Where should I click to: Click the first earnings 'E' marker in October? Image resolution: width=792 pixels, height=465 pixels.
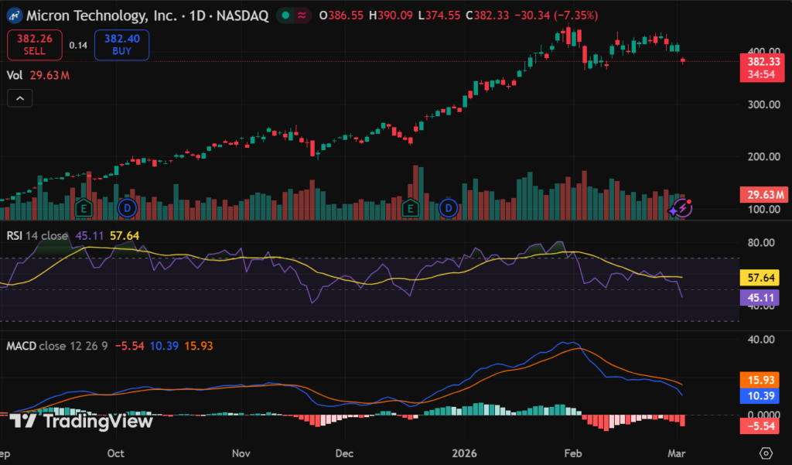86,207
